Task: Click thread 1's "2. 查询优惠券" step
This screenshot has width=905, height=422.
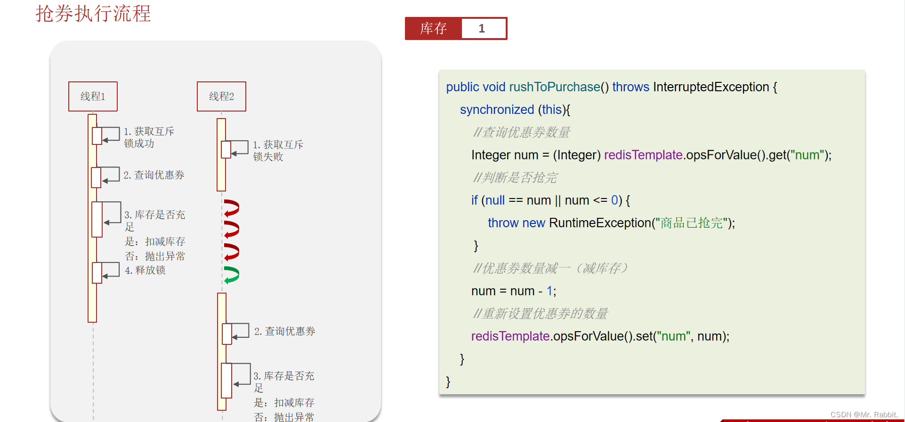Action: (154, 175)
